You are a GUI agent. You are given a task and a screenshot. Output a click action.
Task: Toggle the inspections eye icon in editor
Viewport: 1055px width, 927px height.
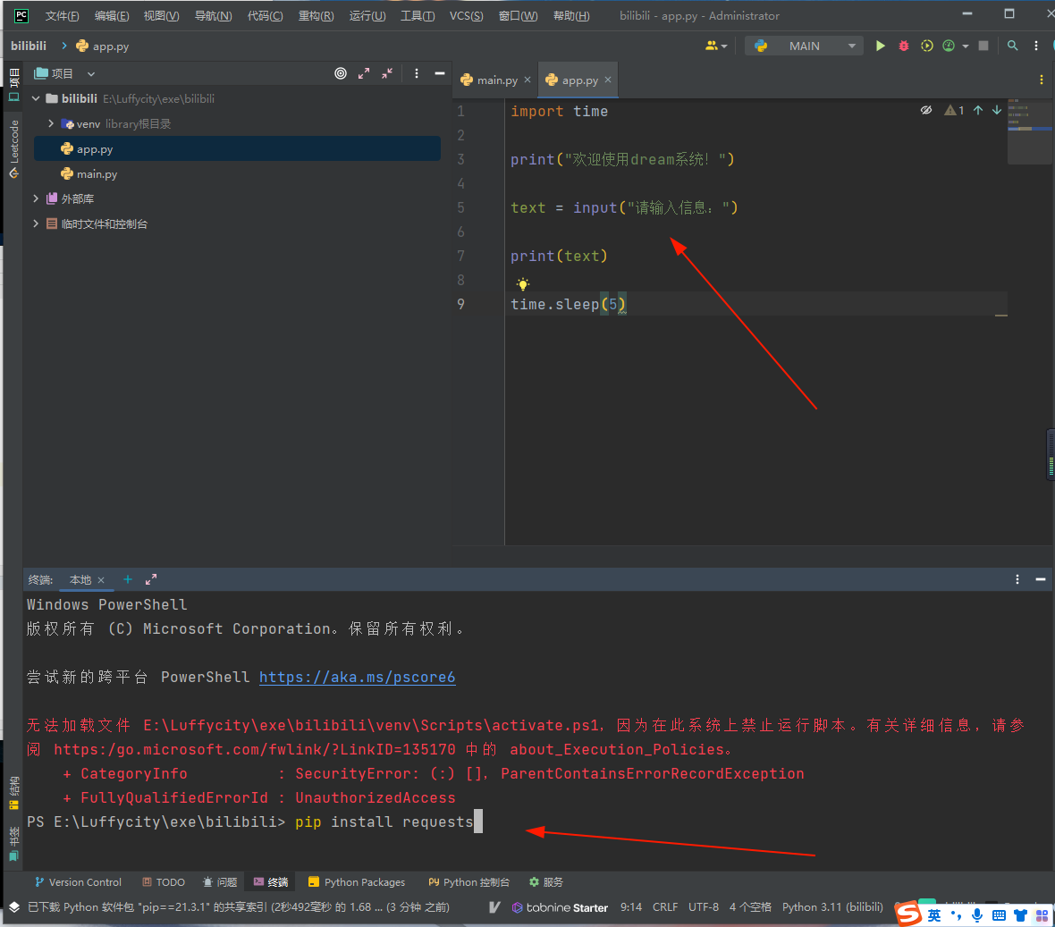pyautogui.click(x=926, y=110)
